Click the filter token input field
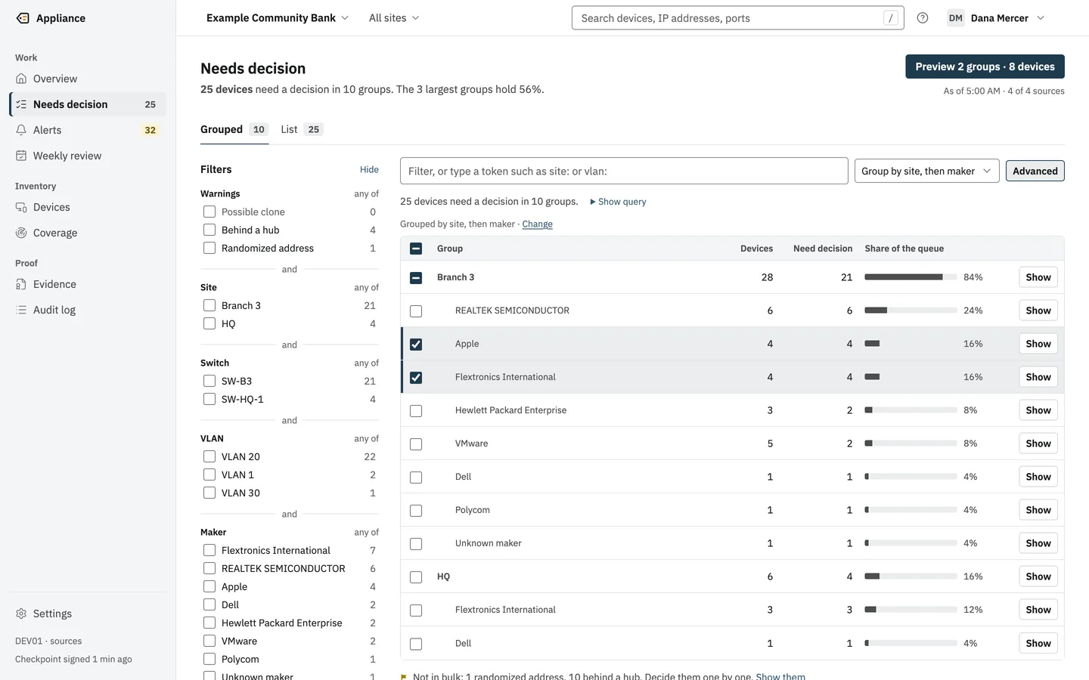Image resolution: width=1089 pixels, height=680 pixels. [624, 171]
